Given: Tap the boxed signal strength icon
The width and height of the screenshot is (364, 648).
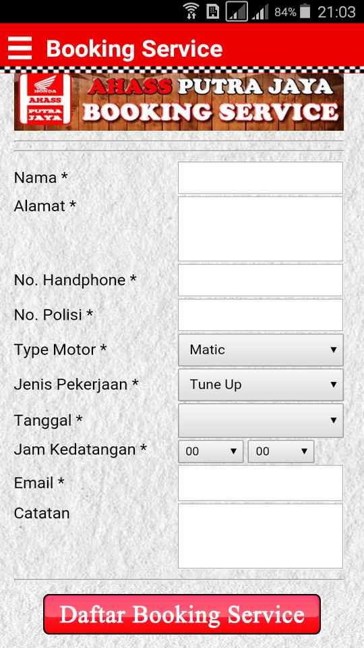Looking at the screenshot, I should point(237,11).
